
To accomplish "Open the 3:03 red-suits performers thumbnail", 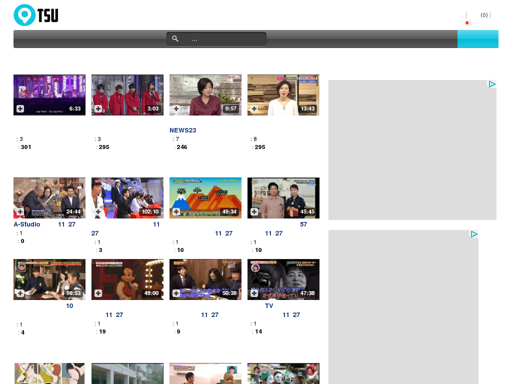I will 127,94.
